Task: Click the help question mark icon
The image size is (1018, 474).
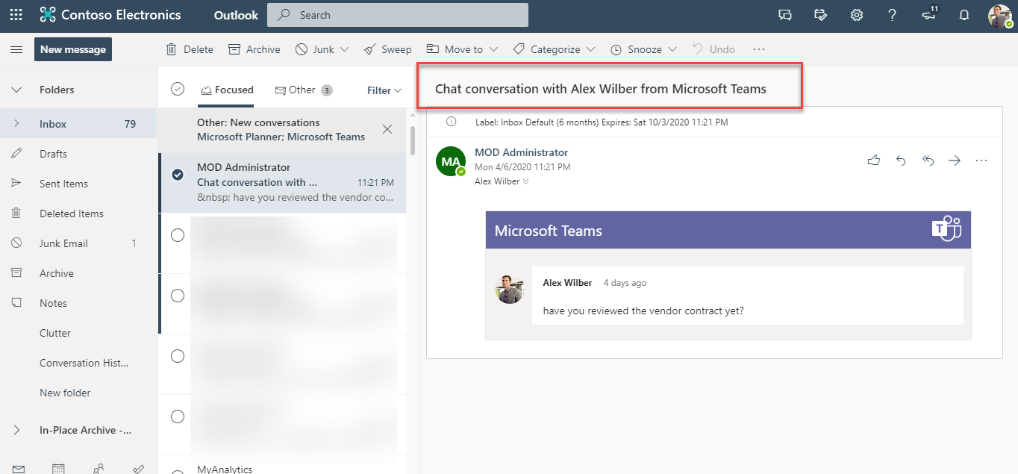Action: coord(892,15)
